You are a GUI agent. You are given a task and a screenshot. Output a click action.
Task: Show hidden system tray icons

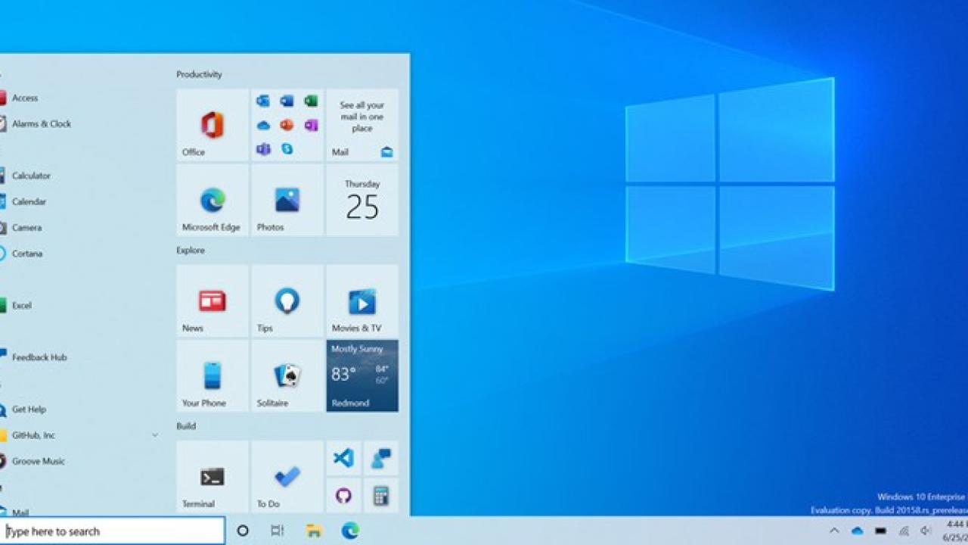(x=834, y=531)
